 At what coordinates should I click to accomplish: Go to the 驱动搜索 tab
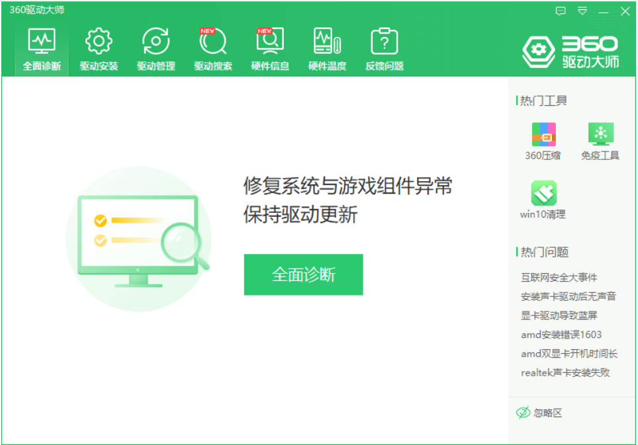pyautogui.click(x=213, y=50)
